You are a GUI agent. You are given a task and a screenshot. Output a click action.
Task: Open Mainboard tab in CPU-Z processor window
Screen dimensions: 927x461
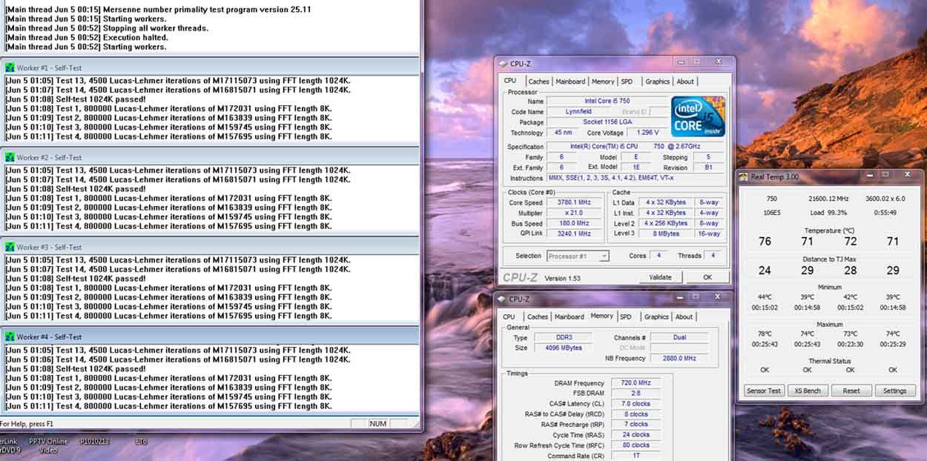coord(570,82)
